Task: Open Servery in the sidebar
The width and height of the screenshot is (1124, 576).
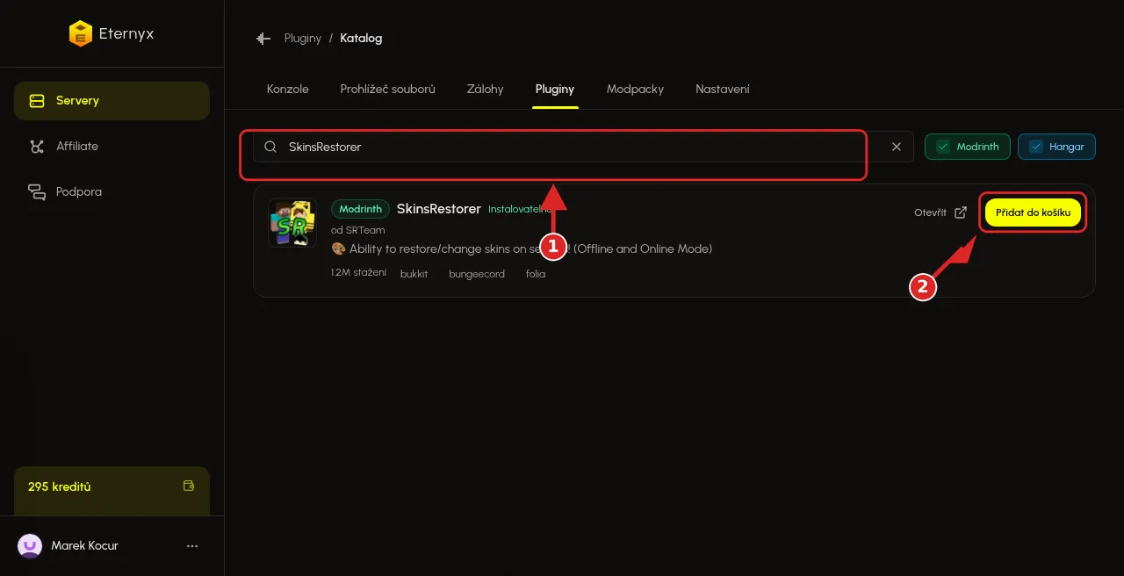Action: 112,101
